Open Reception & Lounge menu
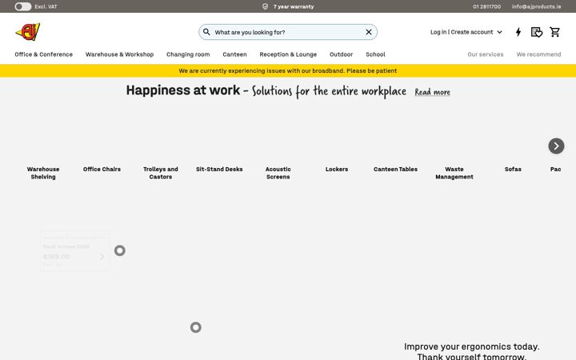This screenshot has height=360, width=576. (x=288, y=54)
